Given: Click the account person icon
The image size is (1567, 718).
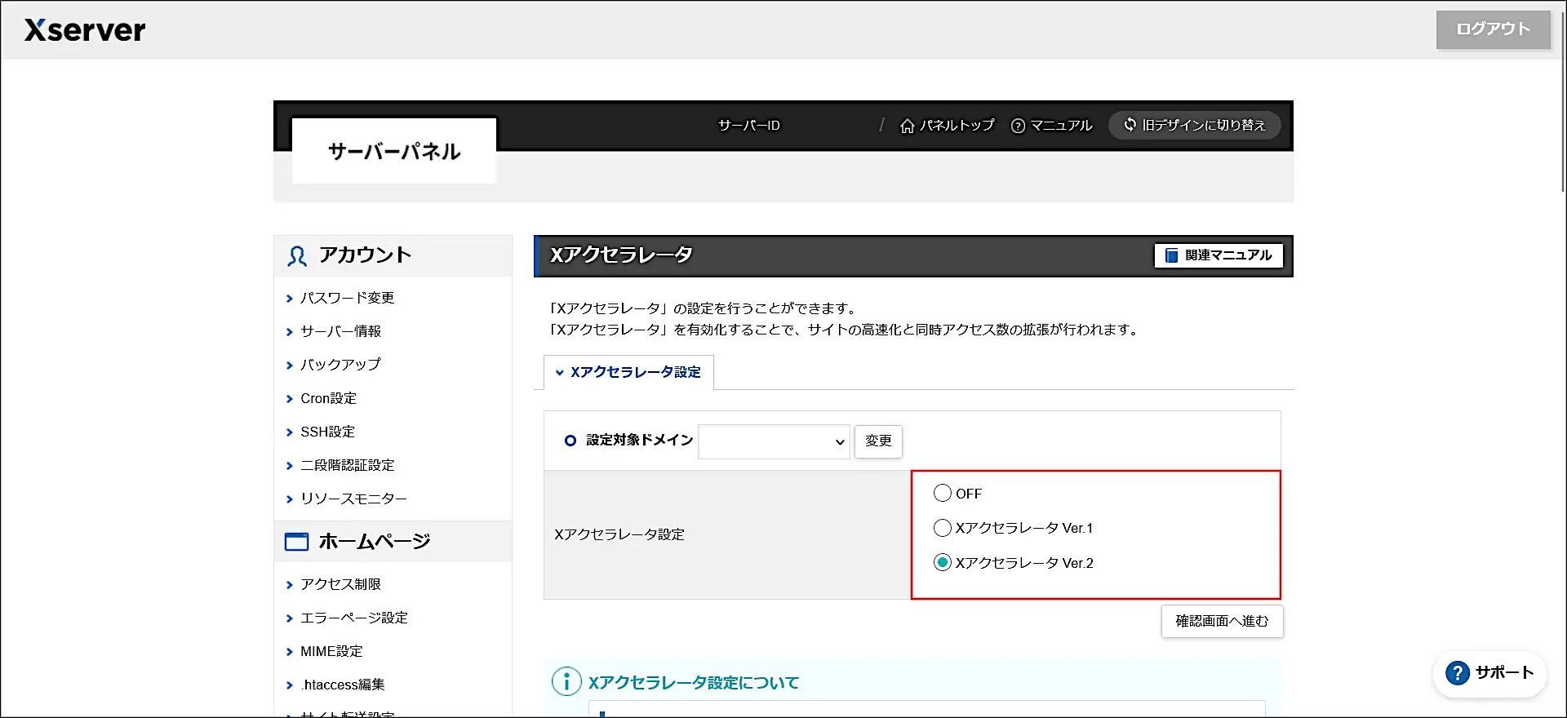Looking at the screenshot, I should click(297, 256).
